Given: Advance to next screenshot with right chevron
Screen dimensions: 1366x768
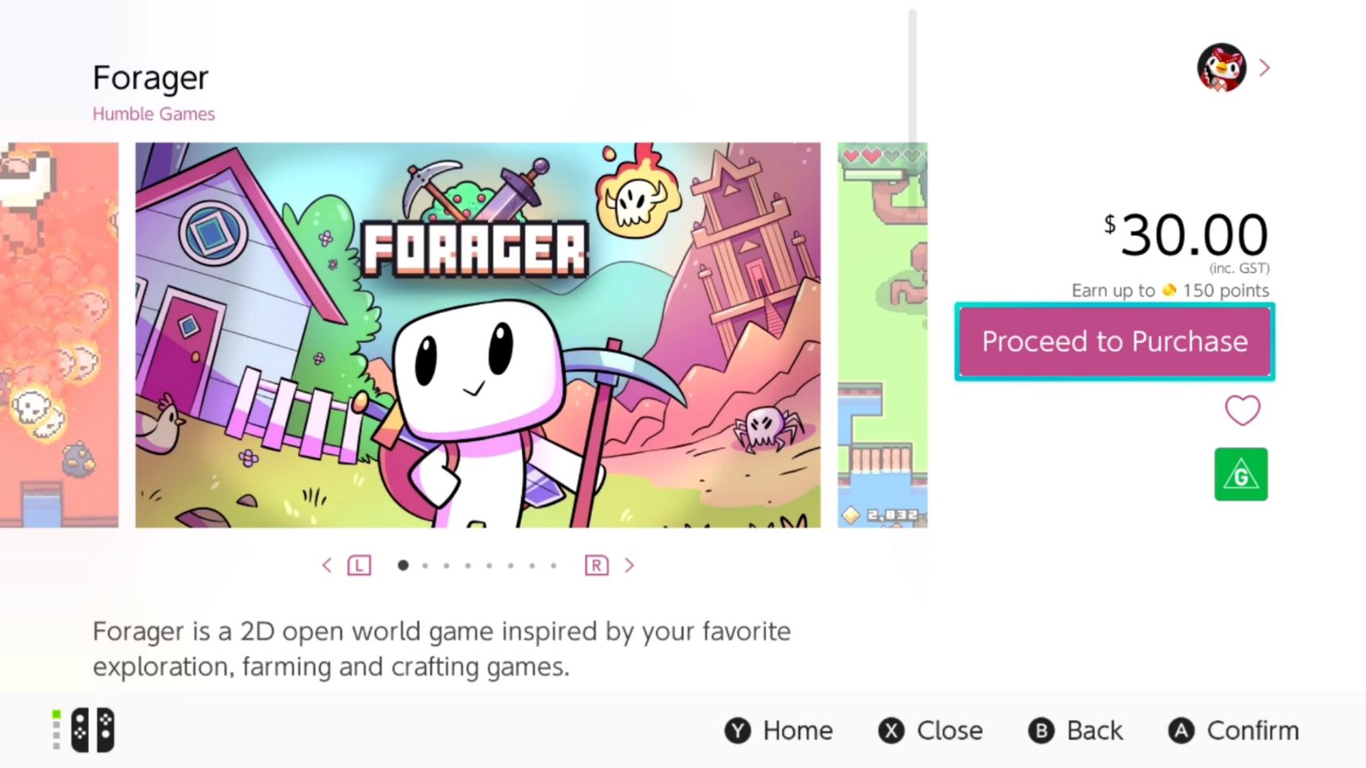Looking at the screenshot, I should coord(629,565).
